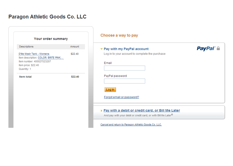
Task: Focus the Email input field
Action: pos(124,68)
